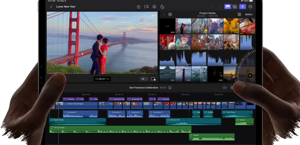Tap the browser filter icon
Image resolution: width=300 pixels, height=145 pixels.
coord(170,14)
